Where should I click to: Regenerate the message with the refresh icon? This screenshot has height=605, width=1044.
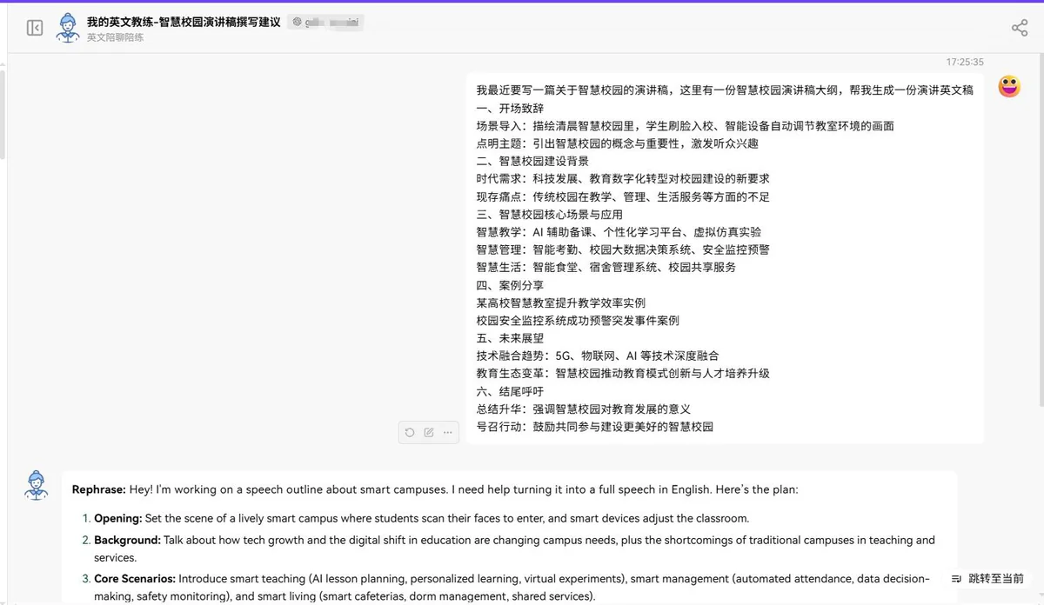tap(410, 432)
